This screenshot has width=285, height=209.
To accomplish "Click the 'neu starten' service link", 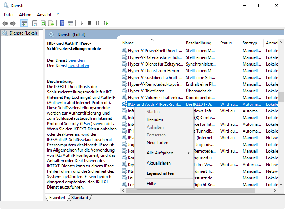I will click(78, 66).
